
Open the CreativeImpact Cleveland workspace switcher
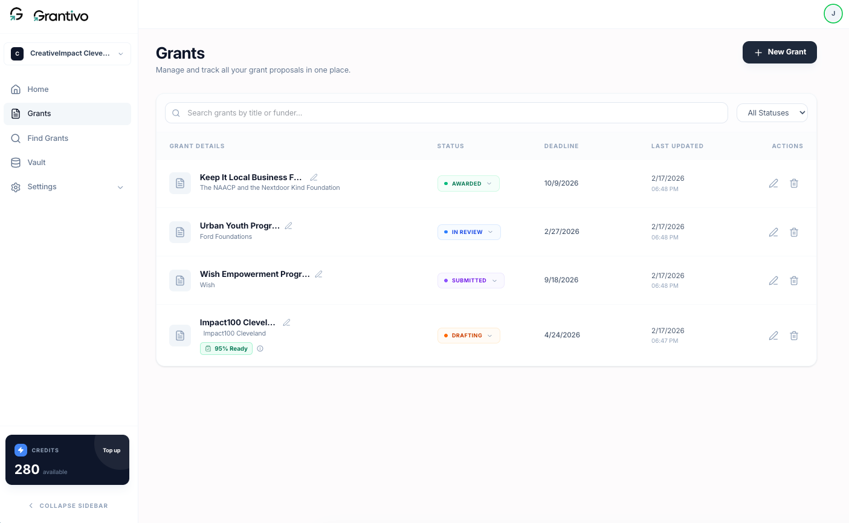coord(67,53)
